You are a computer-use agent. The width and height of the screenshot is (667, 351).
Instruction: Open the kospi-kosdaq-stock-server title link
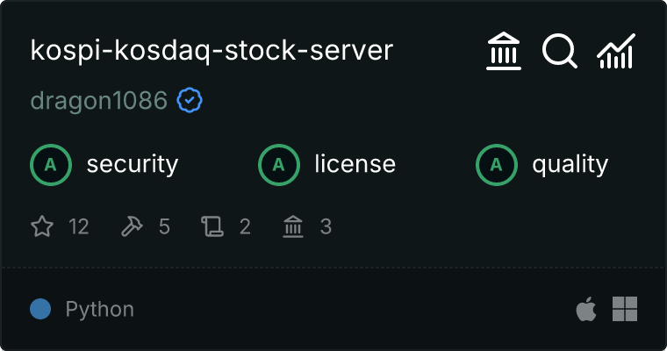[x=212, y=51]
